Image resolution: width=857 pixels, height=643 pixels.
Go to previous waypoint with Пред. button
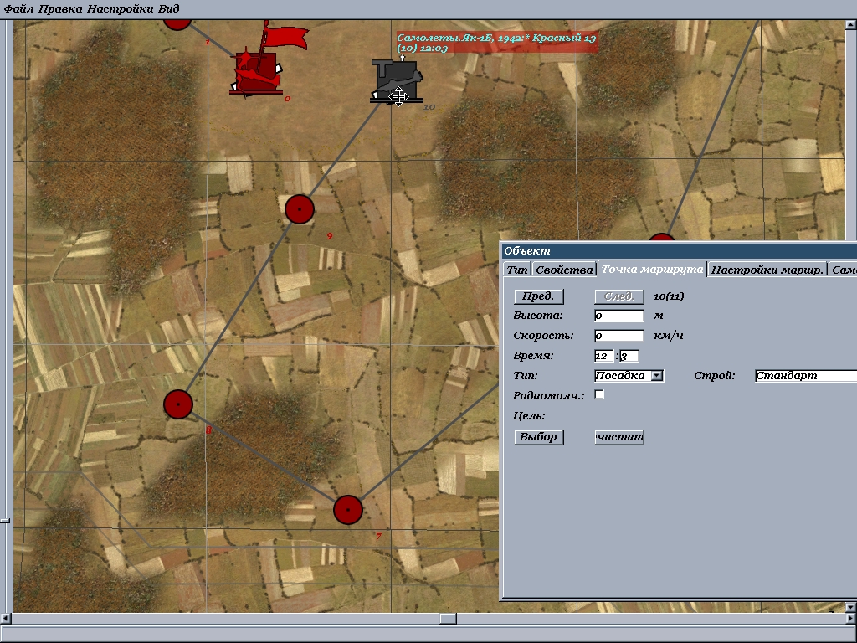point(538,296)
